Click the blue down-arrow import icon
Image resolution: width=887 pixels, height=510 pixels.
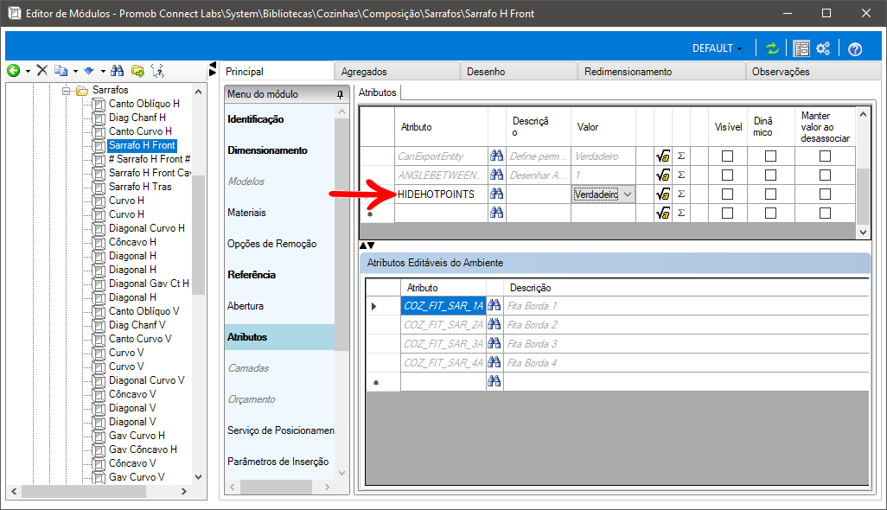(x=89, y=71)
